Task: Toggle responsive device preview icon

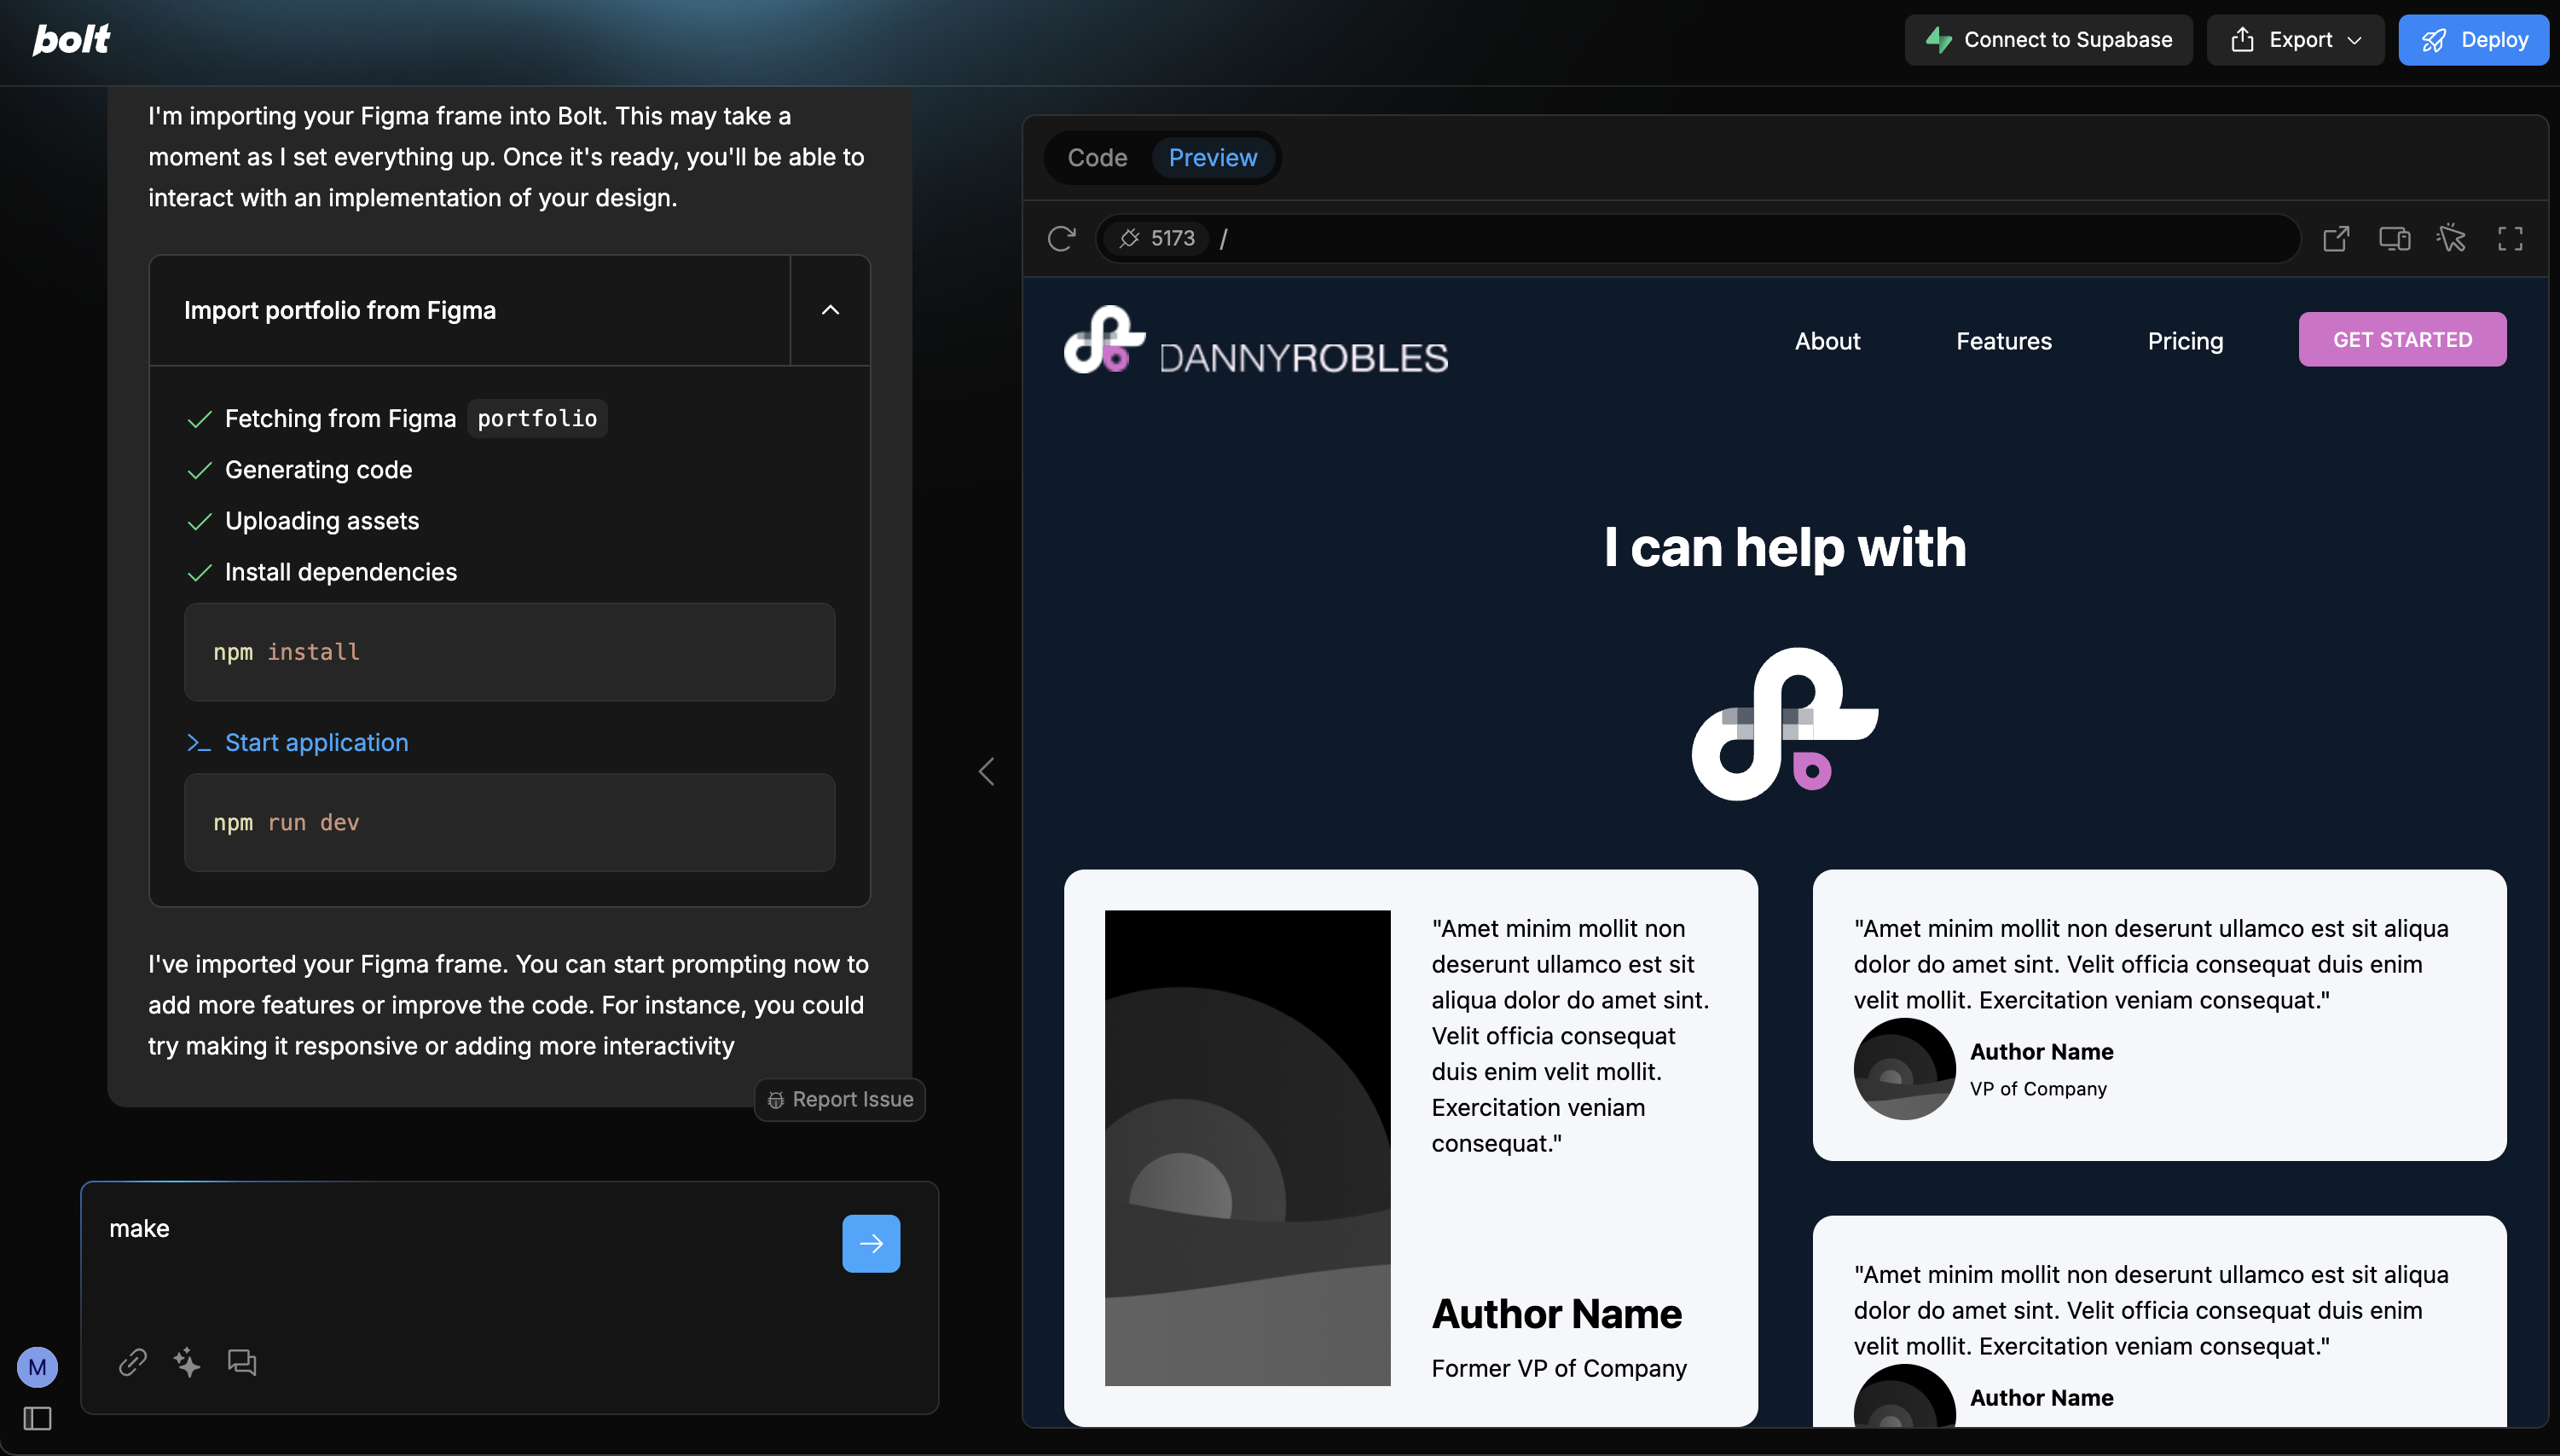Action: pos(2394,238)
